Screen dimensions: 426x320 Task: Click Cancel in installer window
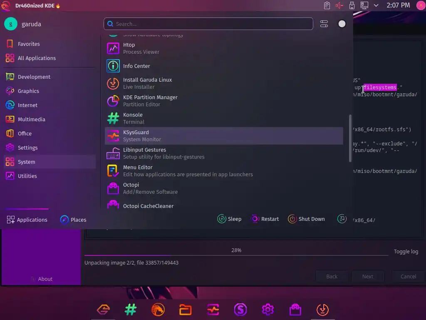(x=408, y=276)
